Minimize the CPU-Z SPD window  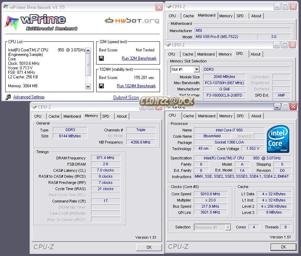(x=276, y=45)
